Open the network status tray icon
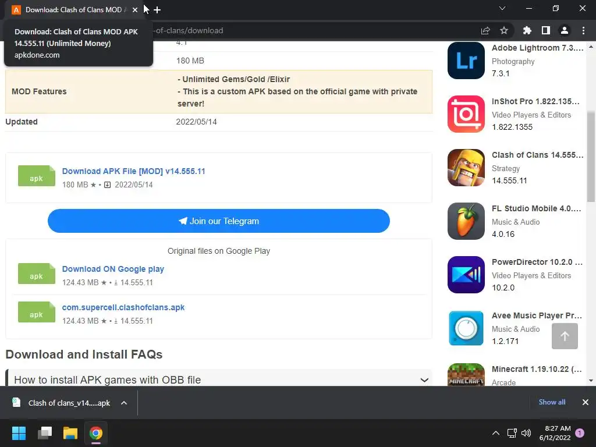This screenshot has height=447, width=596. [x=512, y=433]
